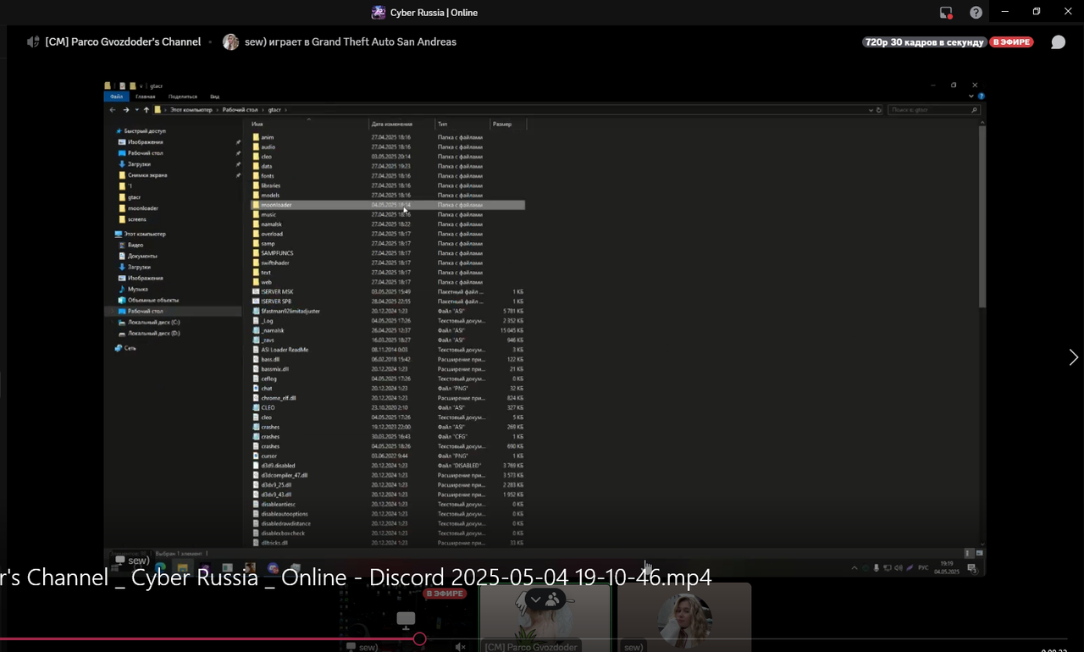Open Видео under Этот компьютер
1084x652 pixels.
(x=135, y=245)
